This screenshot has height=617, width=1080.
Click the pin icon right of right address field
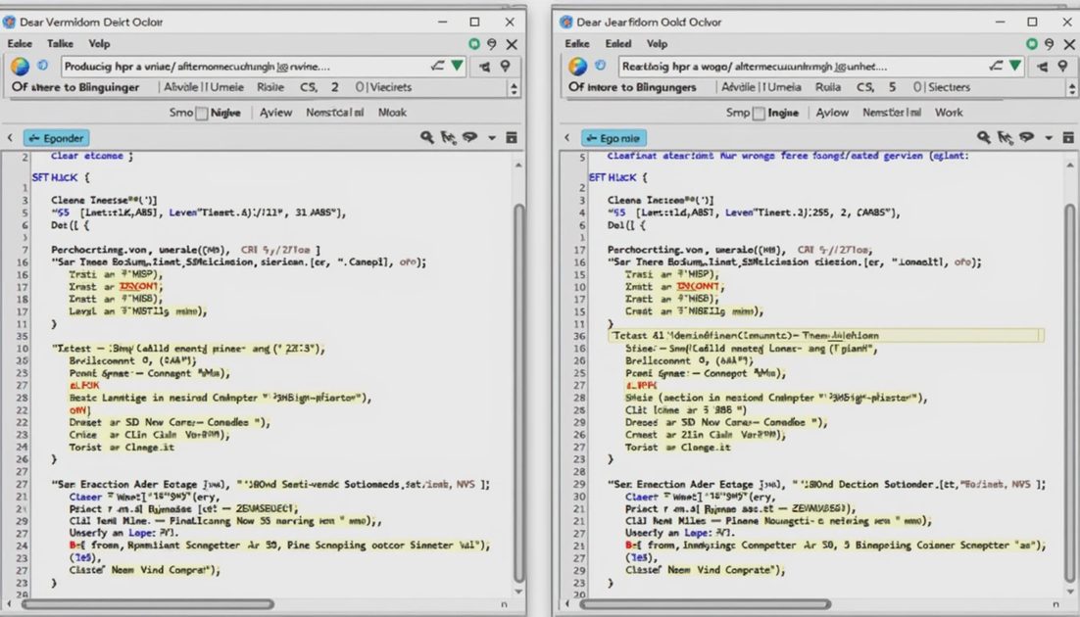(x=1062, y=67)
